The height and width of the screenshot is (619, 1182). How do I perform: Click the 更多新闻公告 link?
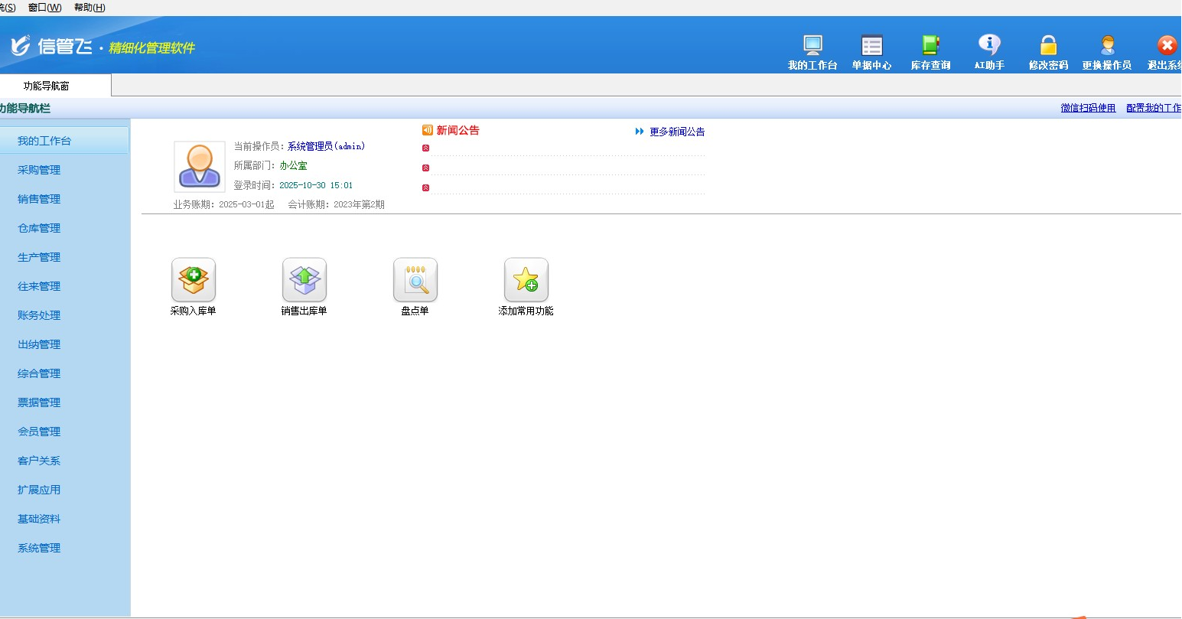(x=676, y=132)
